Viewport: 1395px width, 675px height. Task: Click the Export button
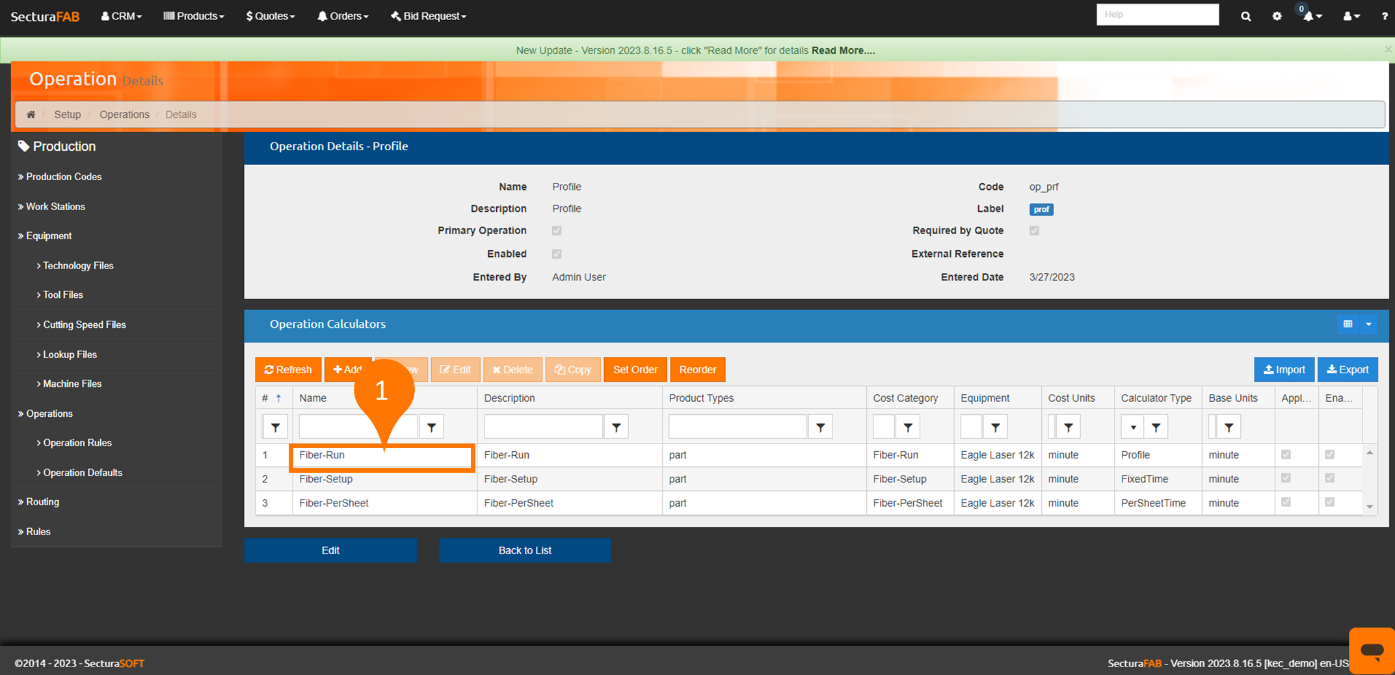coord(1348,369)
